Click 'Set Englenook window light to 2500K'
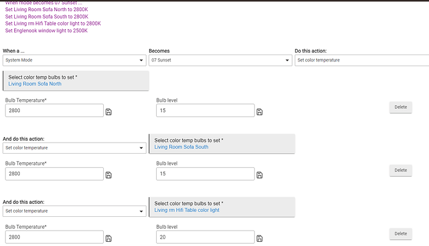Viewport: 429px width, 246px height. tap(47, 31)
